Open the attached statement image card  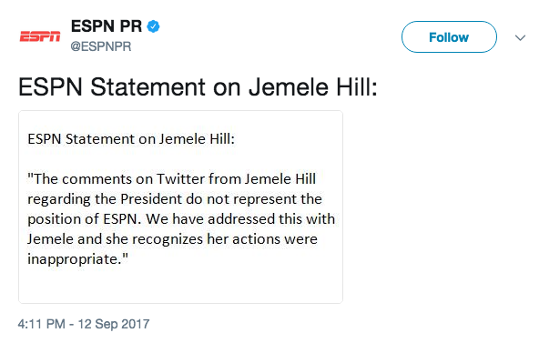pyautogui.click(x=181, y=207)
